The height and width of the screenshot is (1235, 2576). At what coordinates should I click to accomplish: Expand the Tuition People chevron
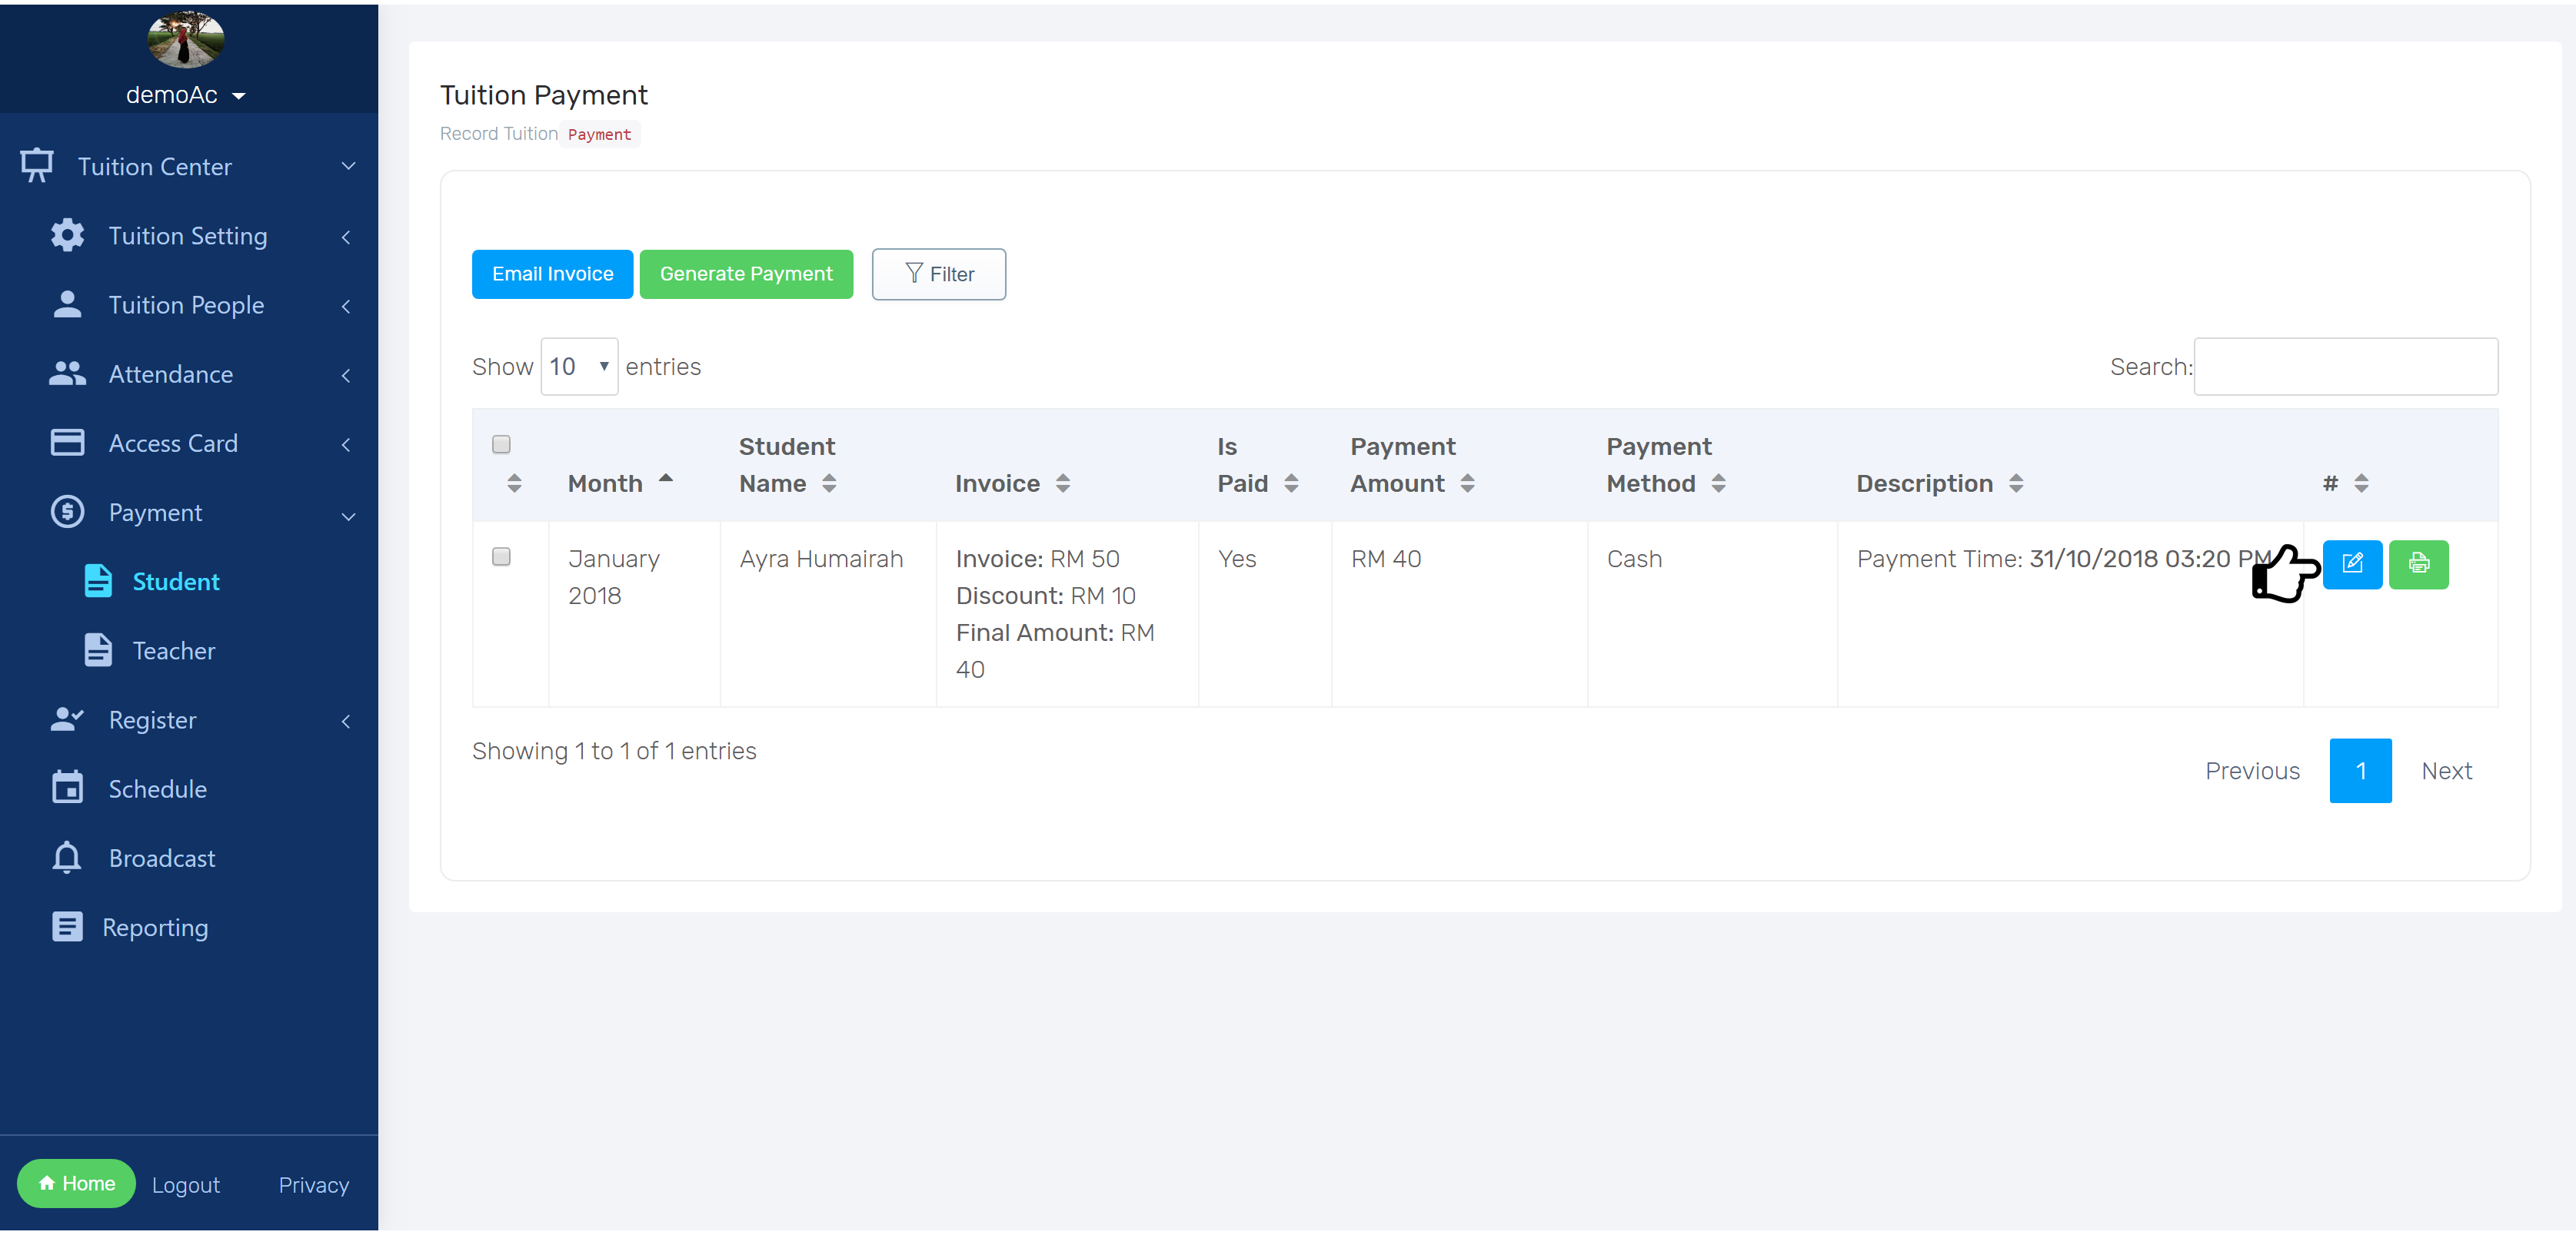(x=346, y=306)
